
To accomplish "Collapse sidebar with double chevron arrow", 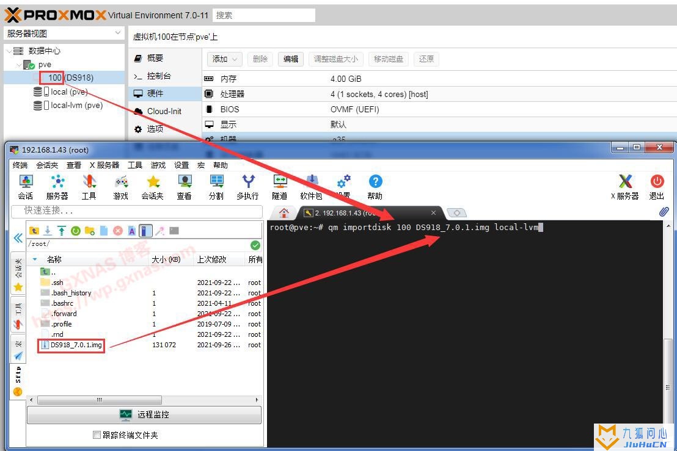I will click(x=18, y=238).
